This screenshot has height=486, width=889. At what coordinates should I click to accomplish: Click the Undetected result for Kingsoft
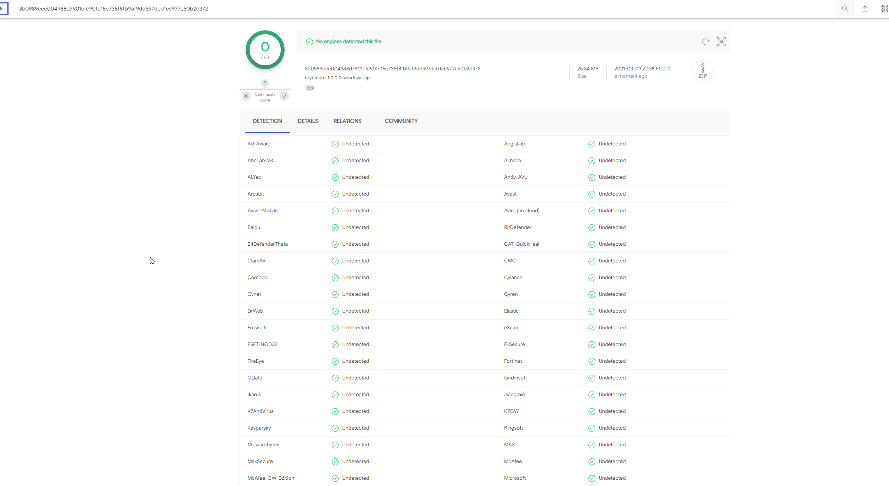tap(612, 428)
